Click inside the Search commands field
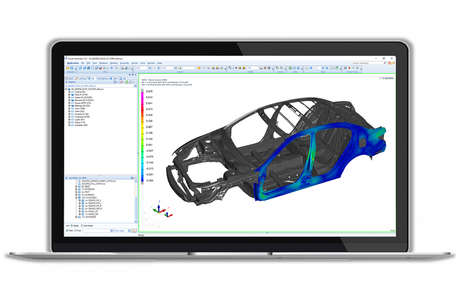The height and width of the screenshot is (294, 460). pos(368,63)
